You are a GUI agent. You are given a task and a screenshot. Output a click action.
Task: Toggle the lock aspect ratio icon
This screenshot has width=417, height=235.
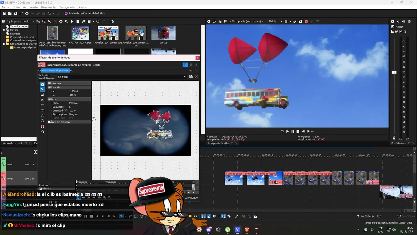click(42, 132)
